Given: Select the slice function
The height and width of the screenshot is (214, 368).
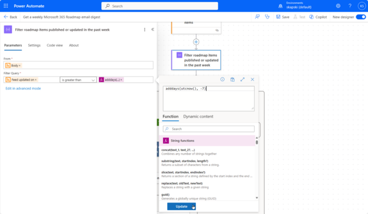Looking at the screenshot, I should [207, 174].
